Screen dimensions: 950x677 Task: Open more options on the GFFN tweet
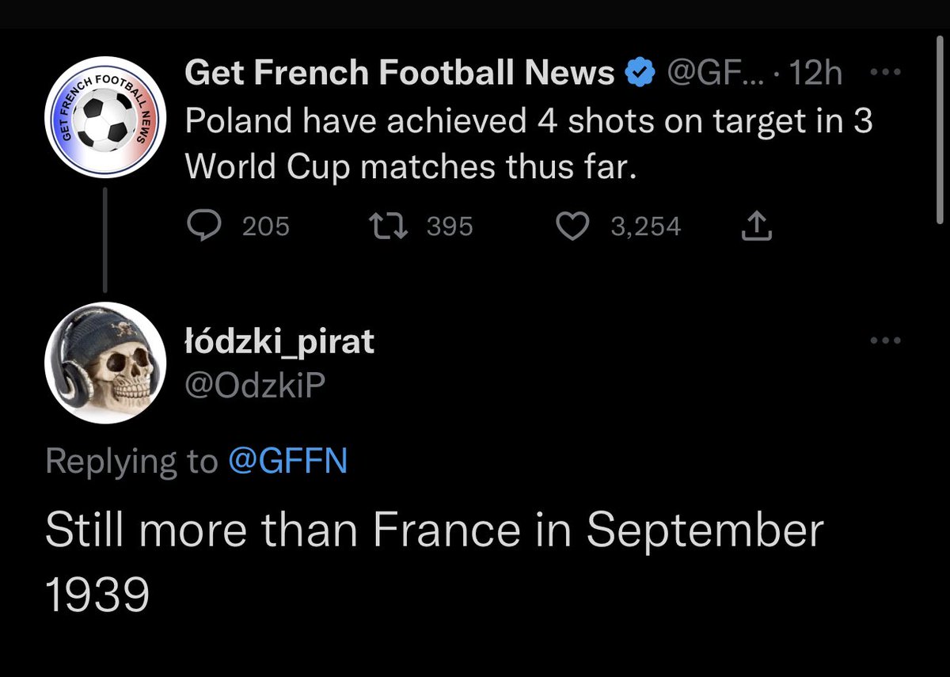[885, 73]
